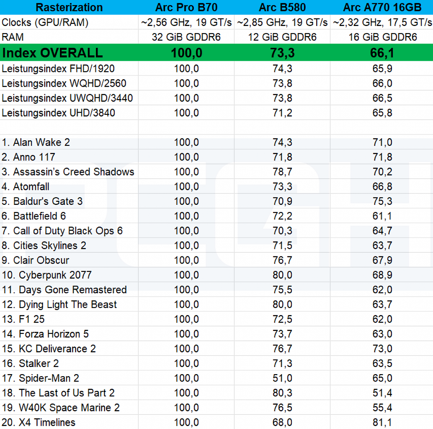The width and height of the screenshot is (433, 429).
Task: Select the ~2,85 GHz, 19 GT/s cell
Action: (282, 22)
